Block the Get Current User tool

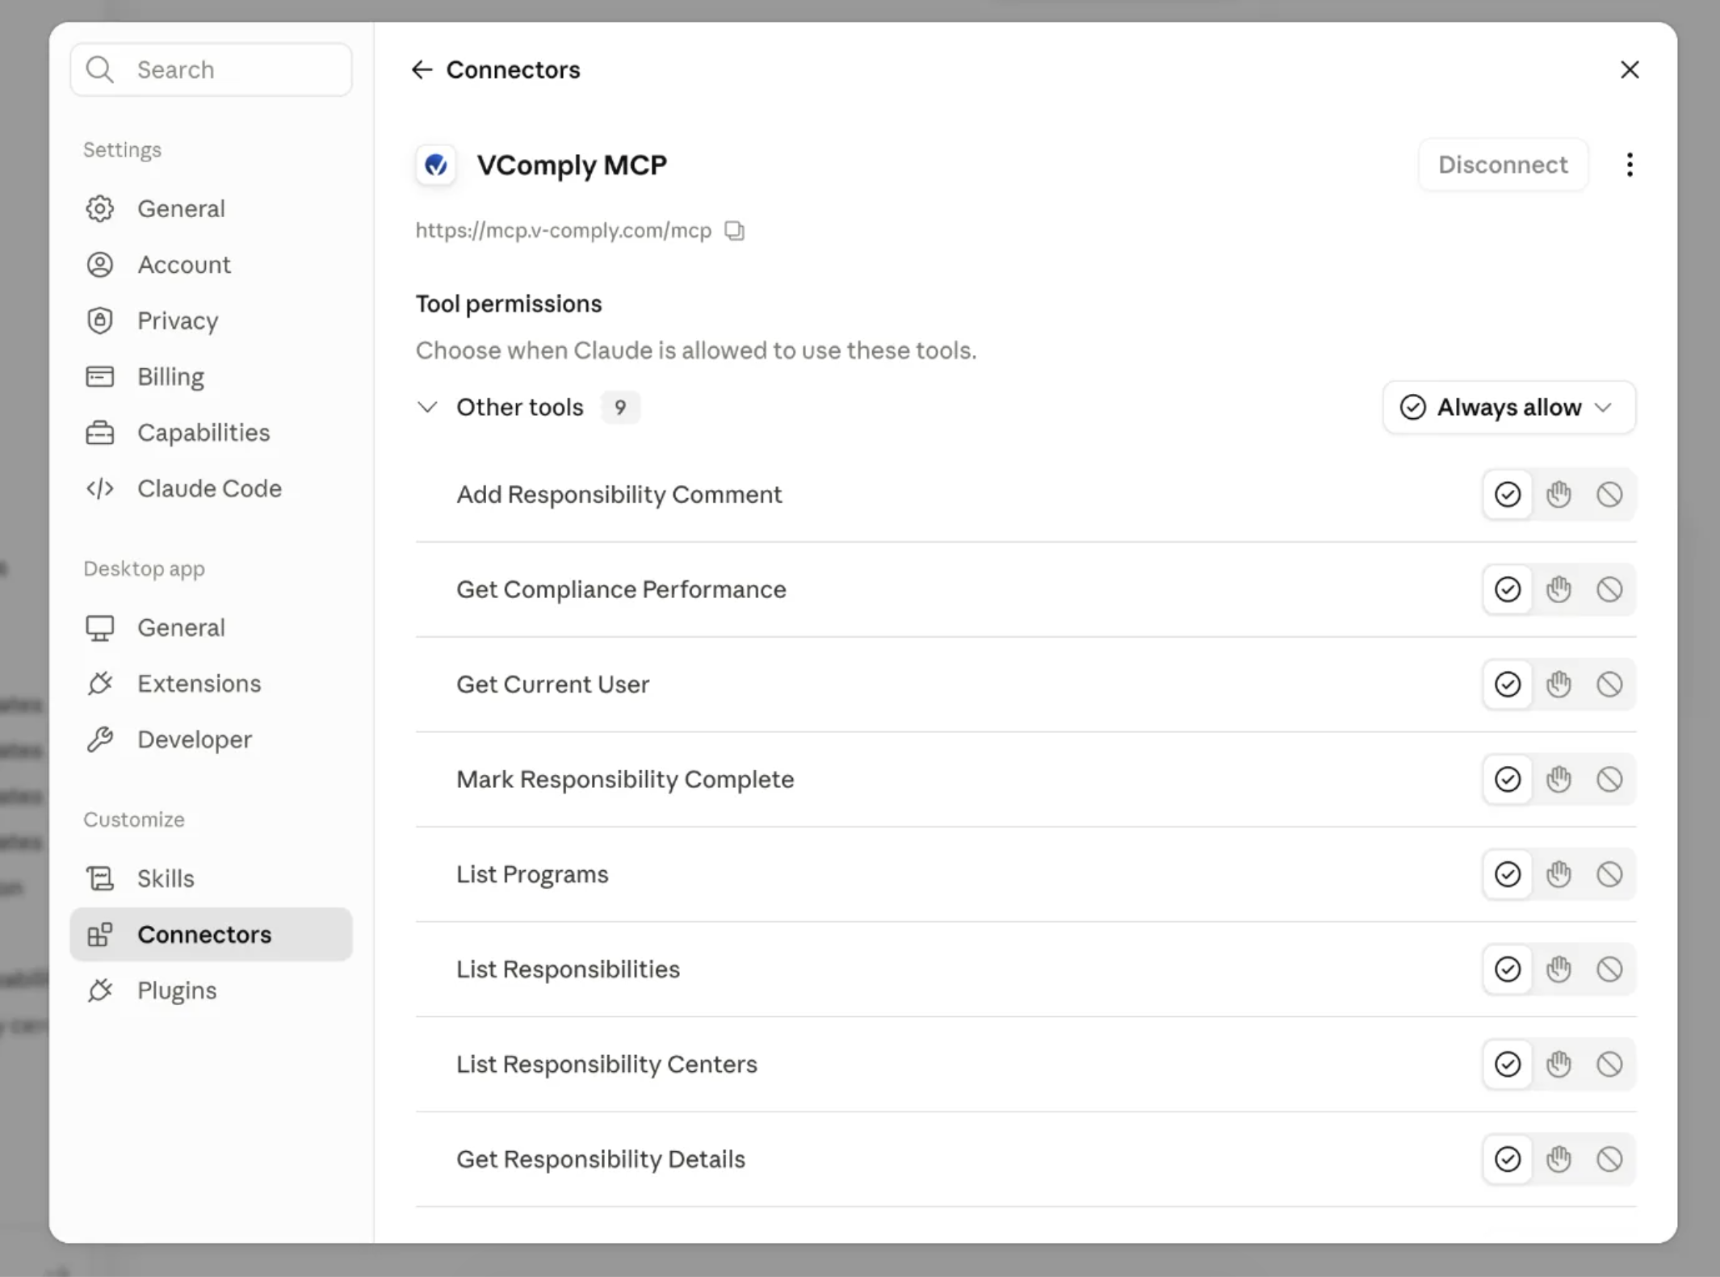(x=1609, y=685)
